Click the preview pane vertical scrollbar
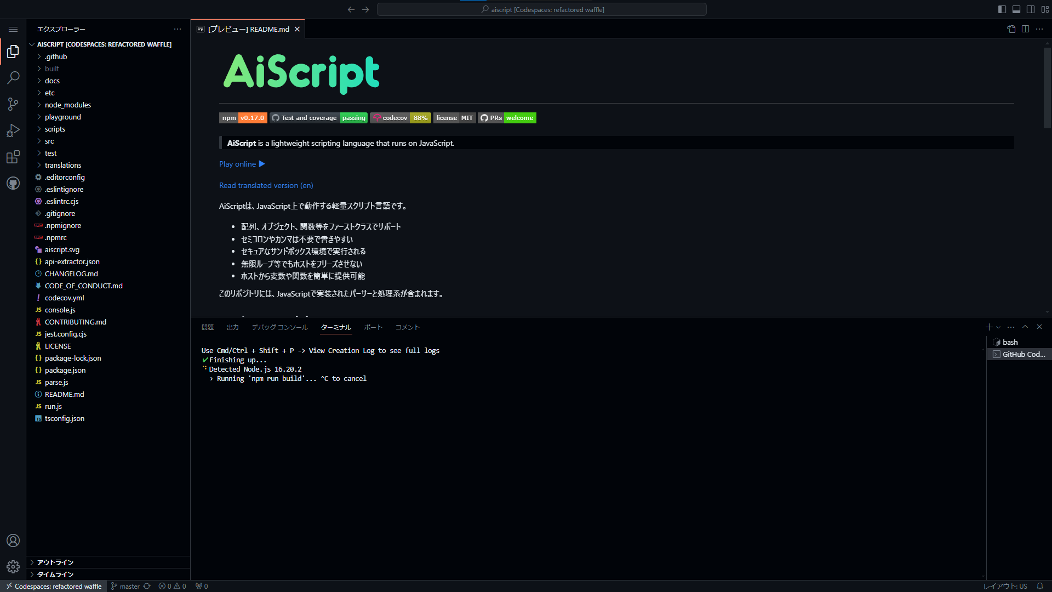Image resolution: width=1052 pixels, height=592 pixels. tap(1047, 88)
